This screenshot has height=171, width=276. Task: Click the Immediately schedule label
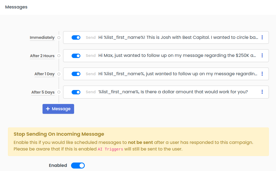[42, 37]
